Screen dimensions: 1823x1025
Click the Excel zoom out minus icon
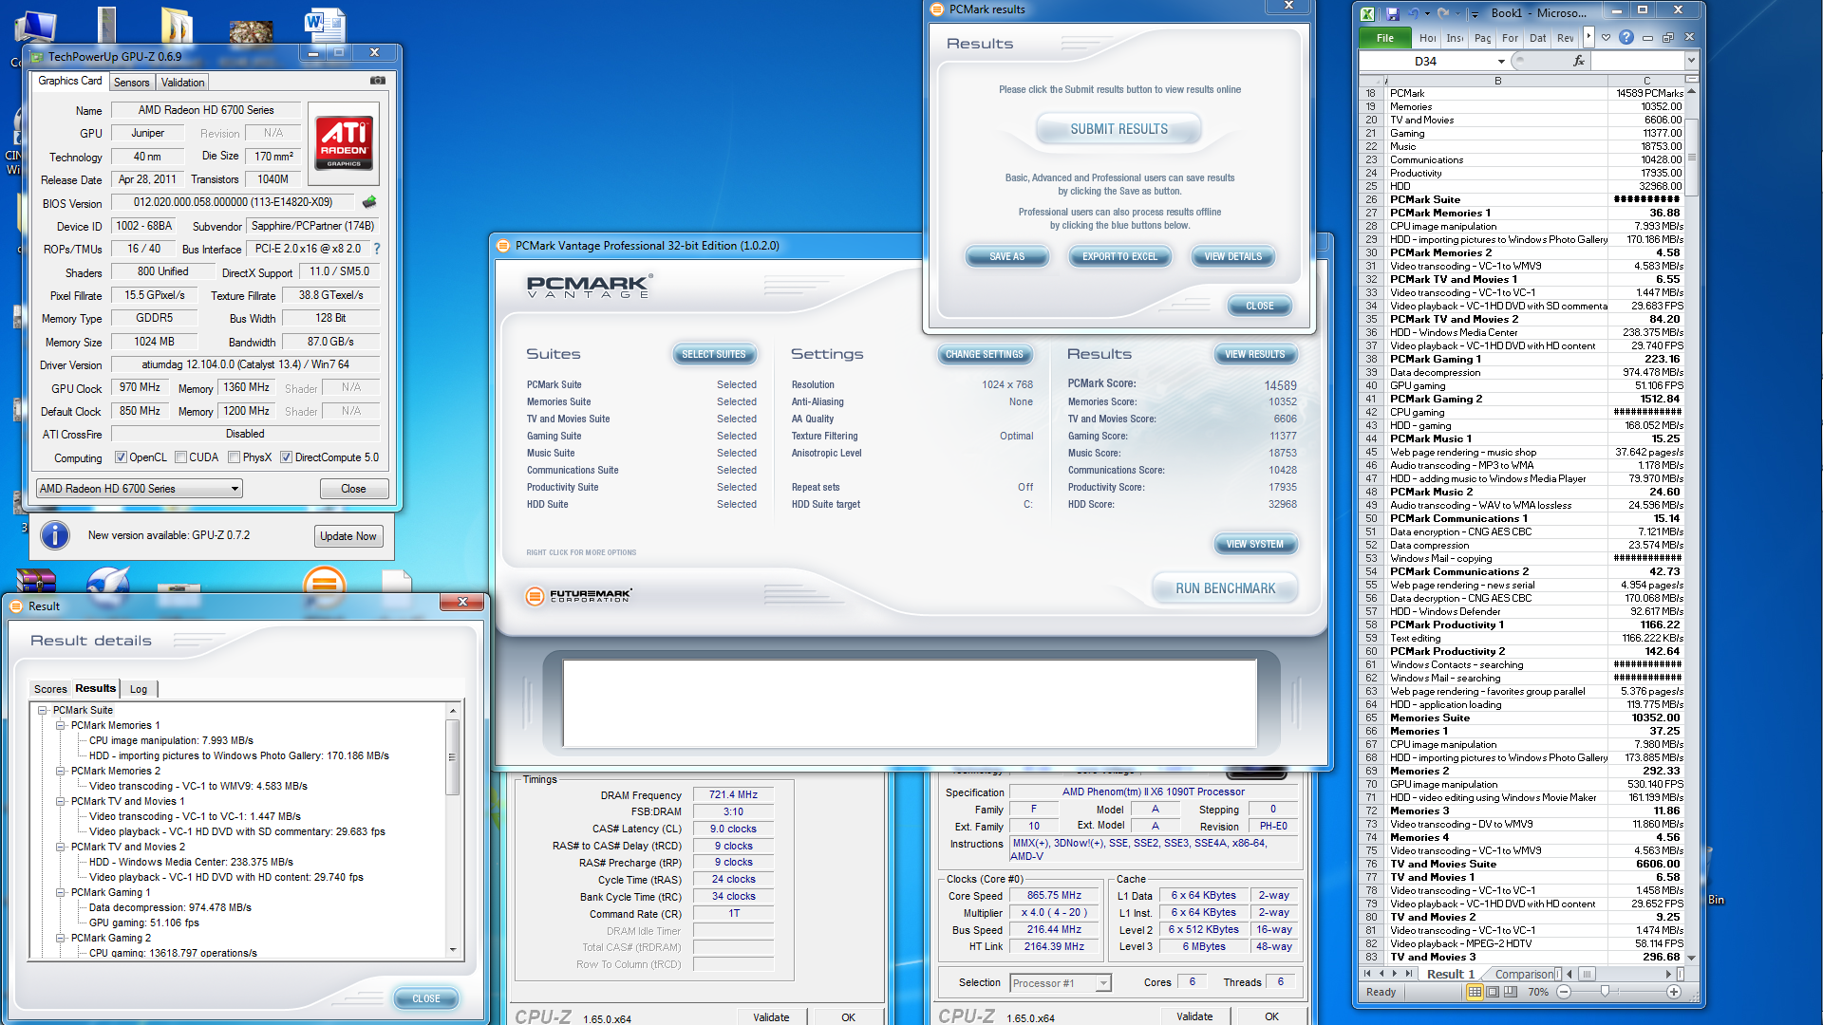coord(1564,992)
